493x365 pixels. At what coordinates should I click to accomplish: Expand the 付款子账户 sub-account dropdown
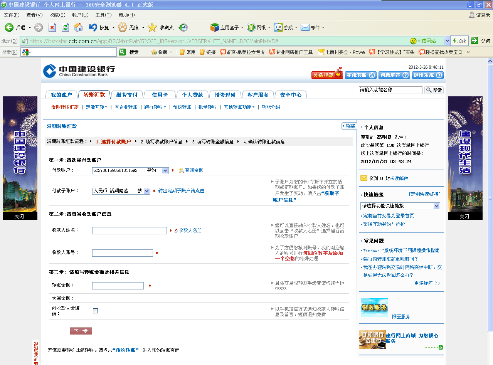(x=146, y=191)
